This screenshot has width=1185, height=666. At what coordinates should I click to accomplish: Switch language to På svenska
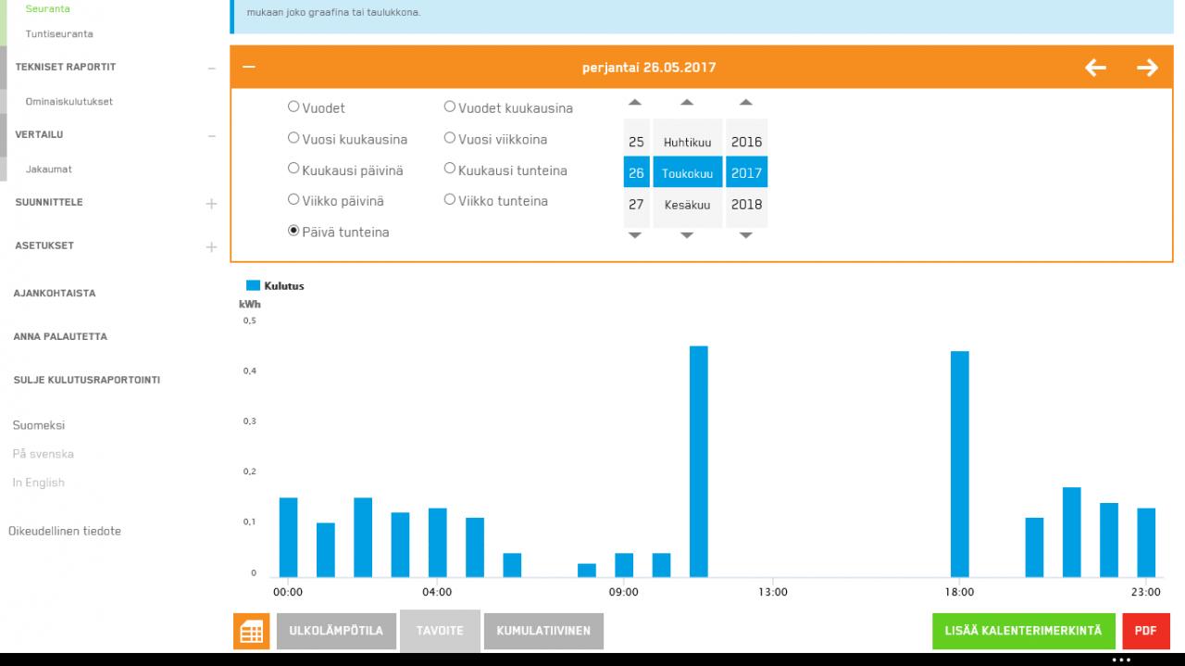pos(44,454)
